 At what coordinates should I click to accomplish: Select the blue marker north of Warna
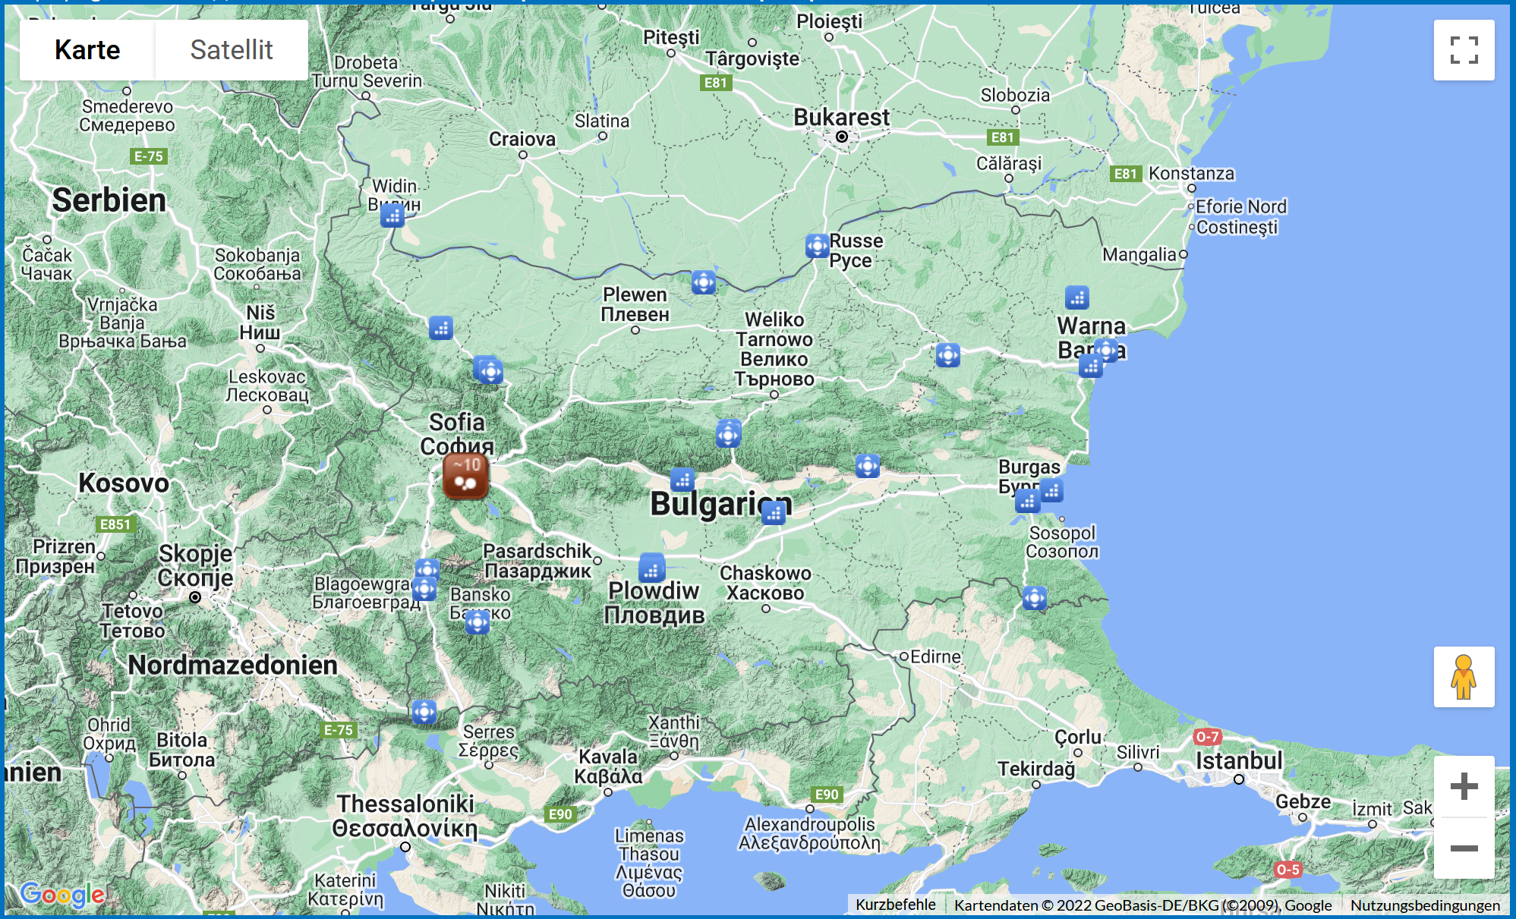(x=1077, y=297)
